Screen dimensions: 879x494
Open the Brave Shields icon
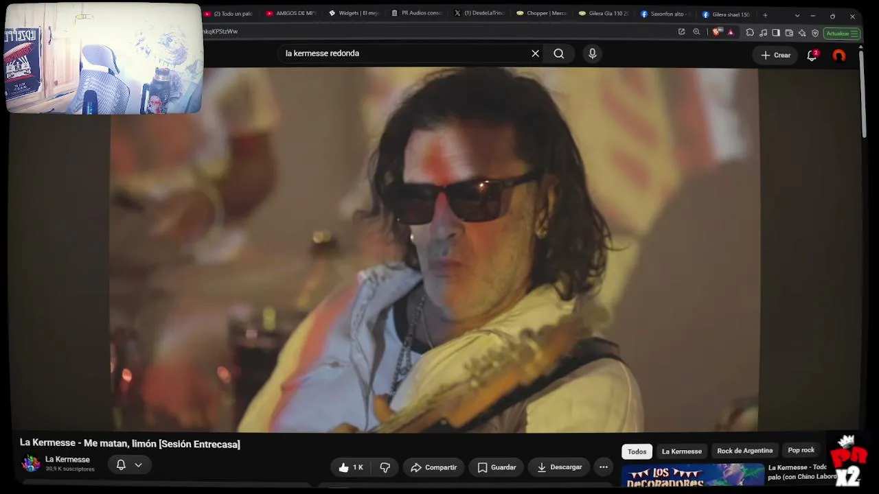[717, 32]
